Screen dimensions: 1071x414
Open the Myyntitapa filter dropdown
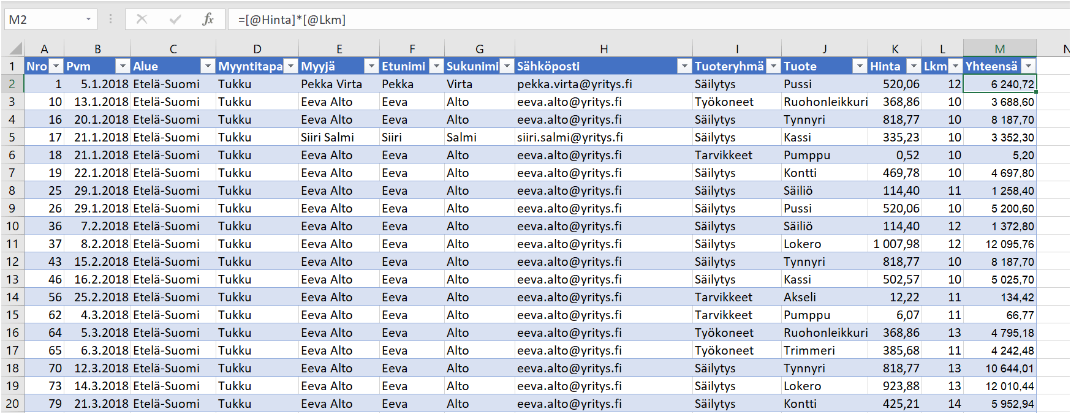(291, 66)
